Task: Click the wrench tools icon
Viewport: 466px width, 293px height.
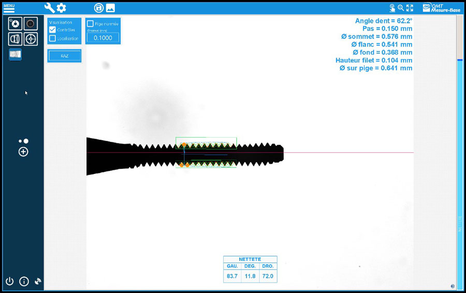Action: coord(50,8)
